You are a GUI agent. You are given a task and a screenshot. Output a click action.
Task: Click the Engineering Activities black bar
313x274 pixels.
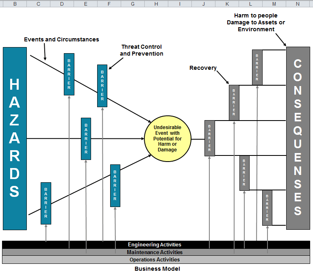[156, 244]
